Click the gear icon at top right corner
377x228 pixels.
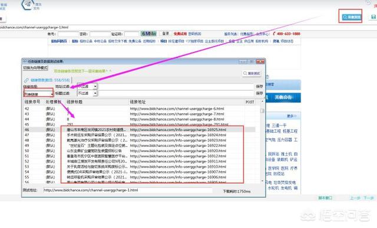coord(368,2)
